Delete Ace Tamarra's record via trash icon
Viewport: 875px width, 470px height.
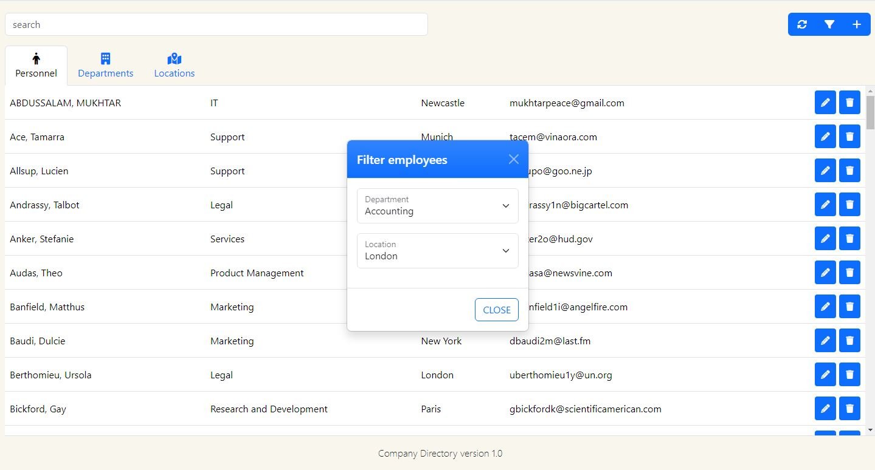(x=849, y=137)
